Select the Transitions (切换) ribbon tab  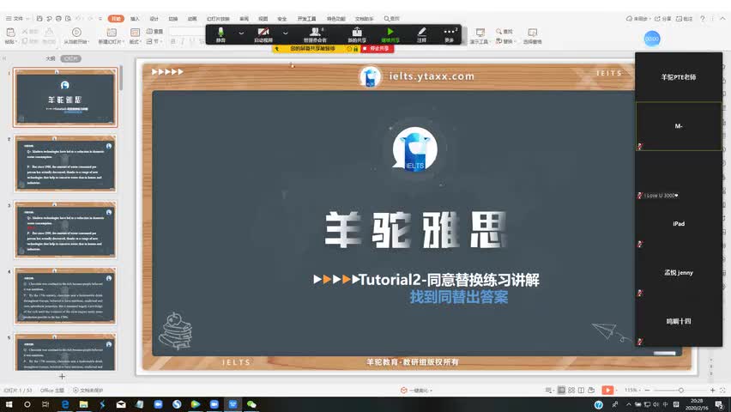(173, 19)
